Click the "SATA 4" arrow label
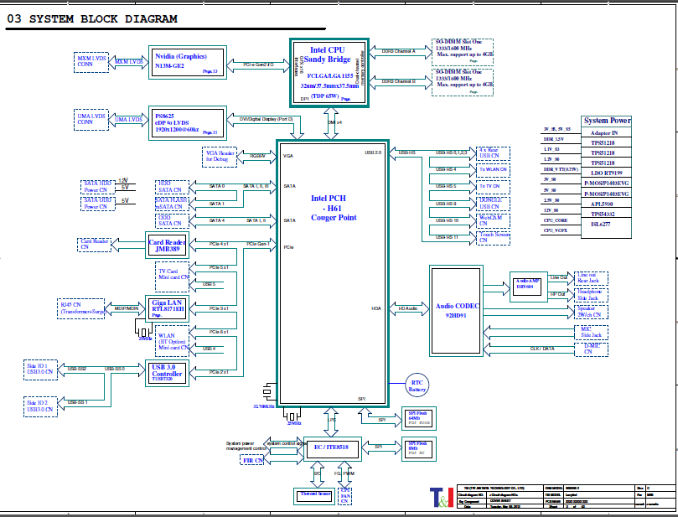The image size is (678, 517). [216, 220]
